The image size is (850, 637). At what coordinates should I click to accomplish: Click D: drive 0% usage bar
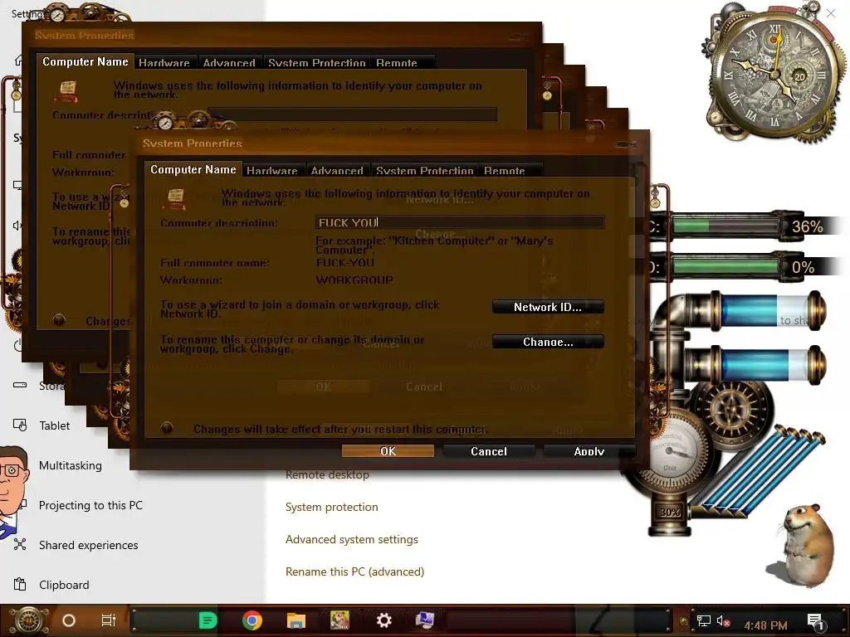coord(726,266)
